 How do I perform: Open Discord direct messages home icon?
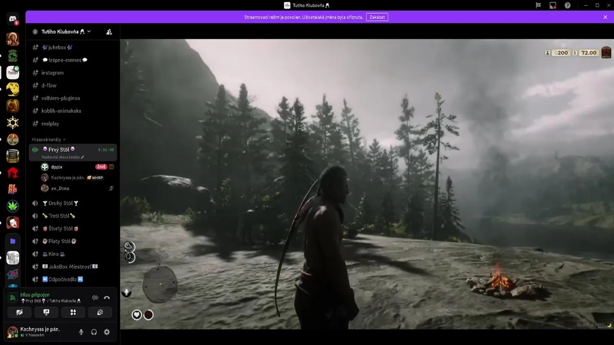tap(12, 20)
